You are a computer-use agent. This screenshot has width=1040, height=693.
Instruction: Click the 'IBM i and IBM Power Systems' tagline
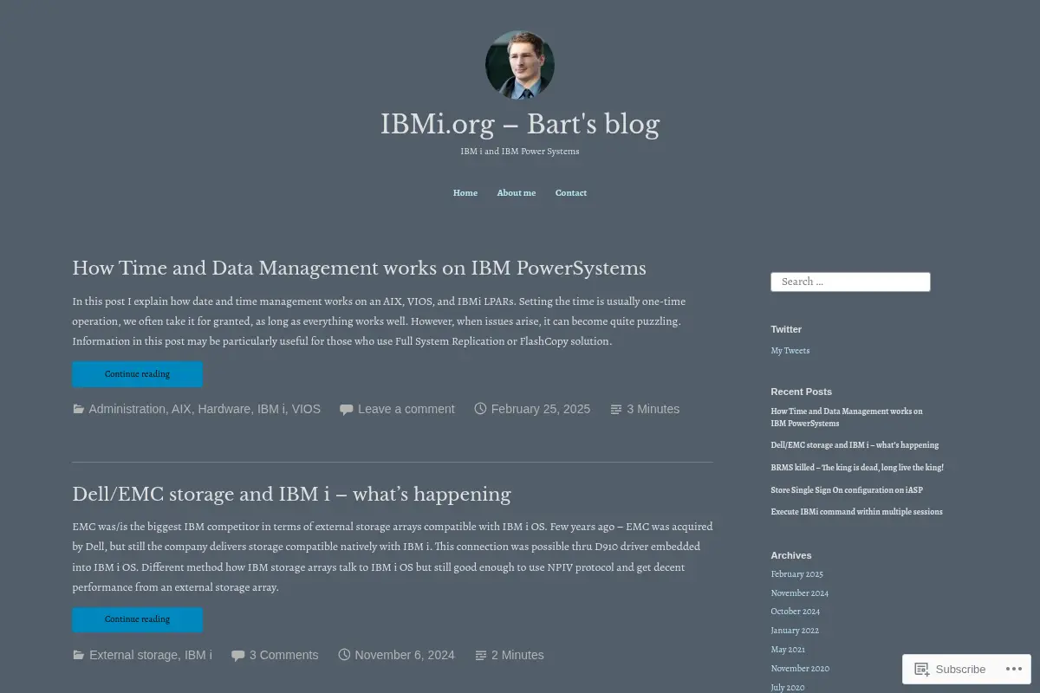[x=520, y=152]
